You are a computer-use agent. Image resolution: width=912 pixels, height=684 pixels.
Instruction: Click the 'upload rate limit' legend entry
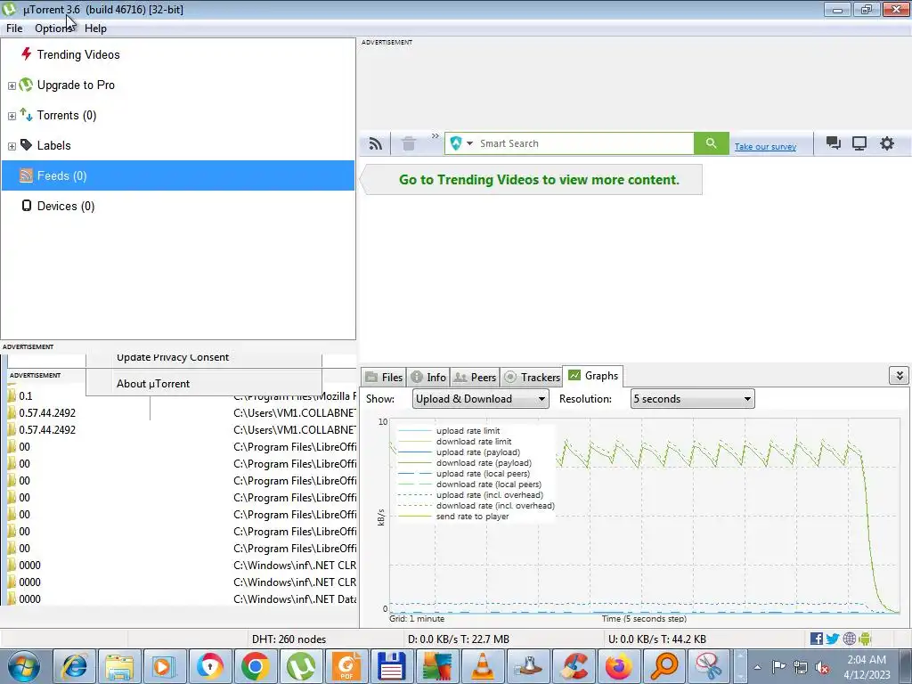[468, 431]
